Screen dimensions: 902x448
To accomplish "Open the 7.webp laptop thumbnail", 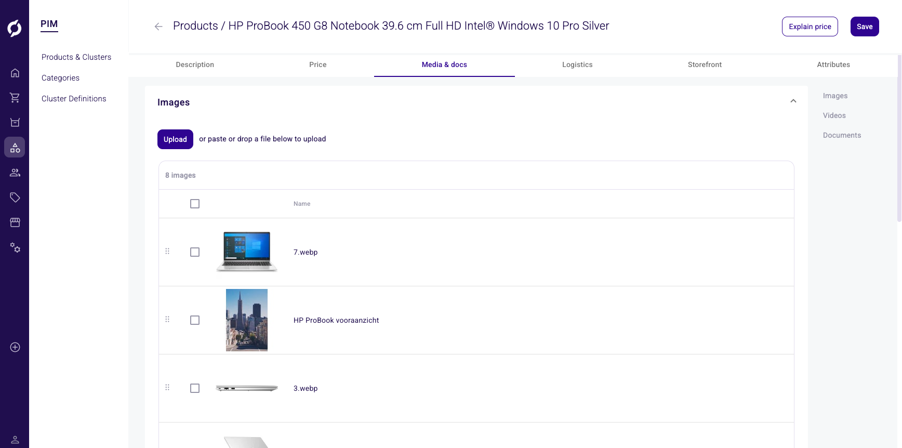I will coord(247,252).
